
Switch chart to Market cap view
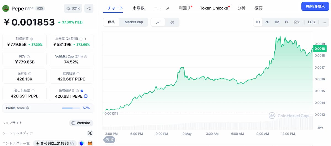point(134,22)
